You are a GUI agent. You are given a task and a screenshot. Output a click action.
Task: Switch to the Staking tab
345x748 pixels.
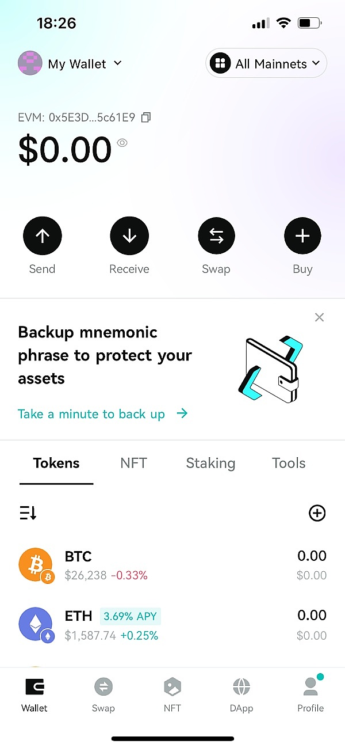[x=210, y=463]
